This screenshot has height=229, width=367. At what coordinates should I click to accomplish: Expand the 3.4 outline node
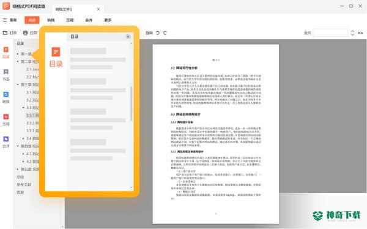point(23,138)
